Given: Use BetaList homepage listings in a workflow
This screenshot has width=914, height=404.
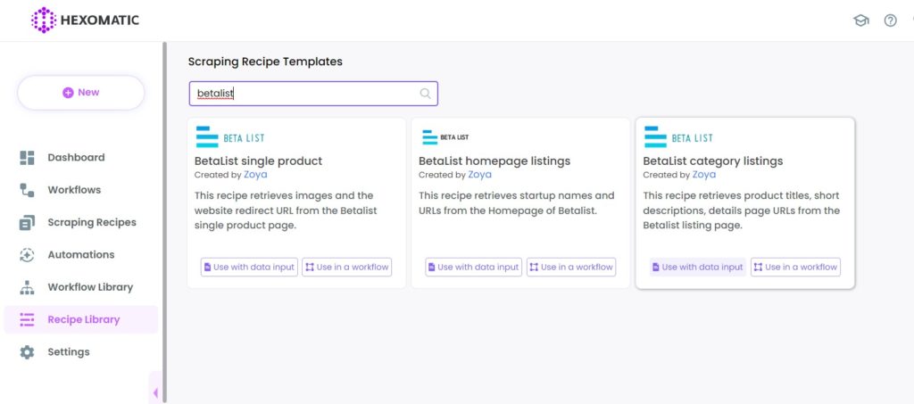Looking at the screenshot, I should pos(571,268).
